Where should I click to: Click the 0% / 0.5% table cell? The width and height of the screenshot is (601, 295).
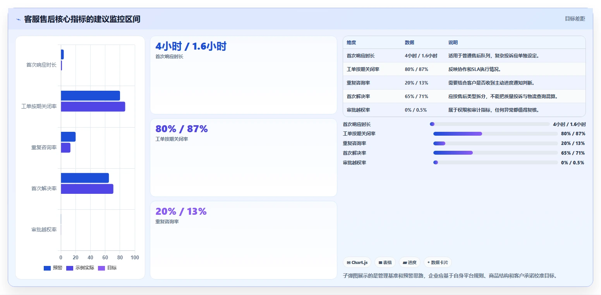[x=416, y=110]
